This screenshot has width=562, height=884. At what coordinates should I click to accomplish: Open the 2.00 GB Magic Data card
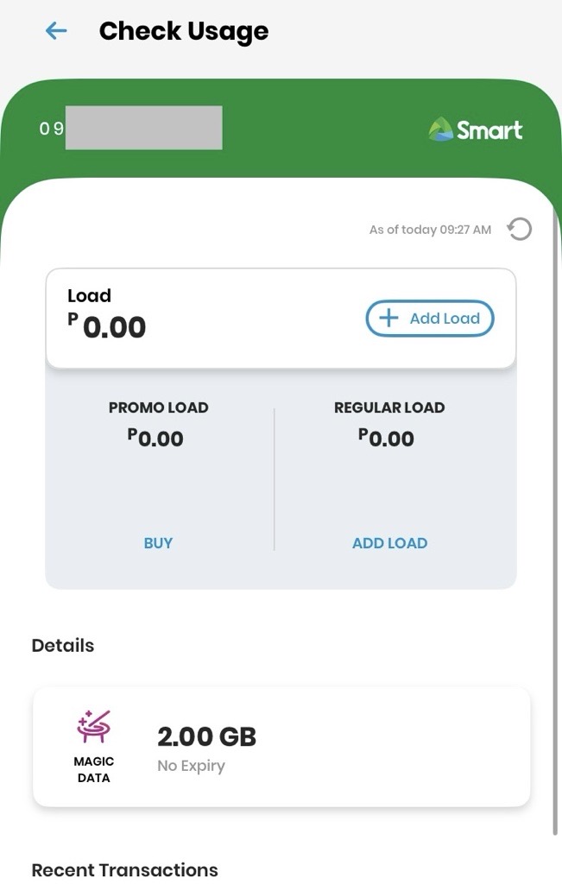[281, 746]
